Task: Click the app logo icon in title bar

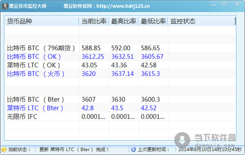Action: point(5,6)
